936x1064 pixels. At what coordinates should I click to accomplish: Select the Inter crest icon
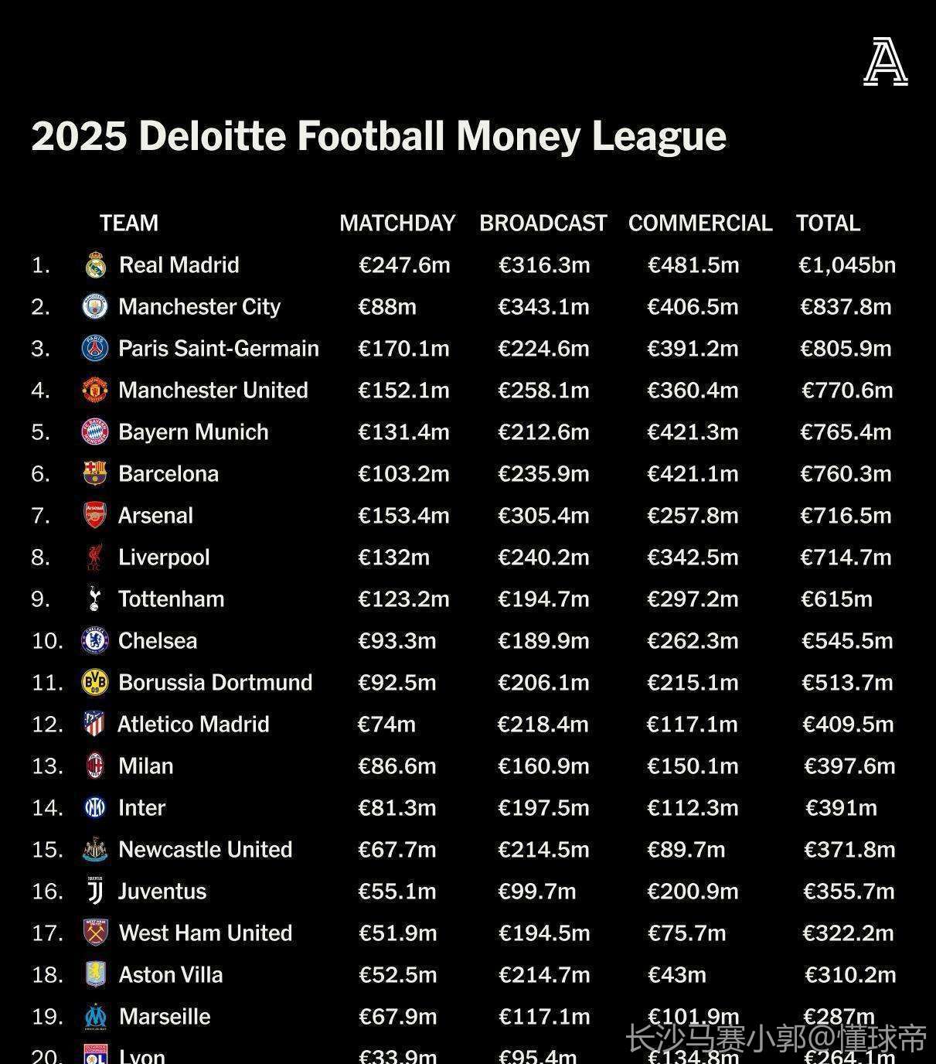tap(95, 808)
